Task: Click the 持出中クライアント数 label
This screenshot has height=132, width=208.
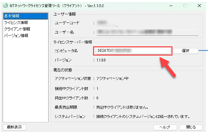Action: (71, 98)
